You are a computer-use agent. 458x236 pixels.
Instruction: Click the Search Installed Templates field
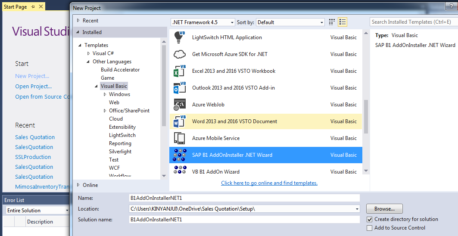click(x=414, y=22)
